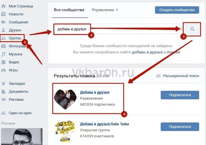Open Видео film strip icon

pos(3,62)
